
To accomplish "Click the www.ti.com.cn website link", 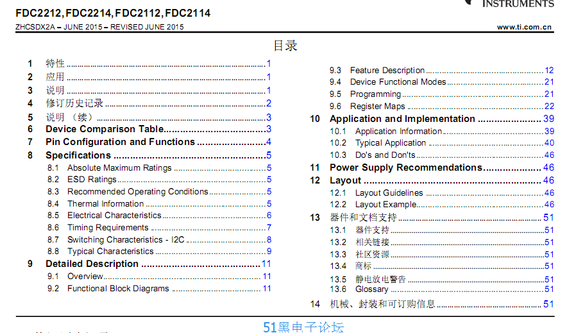I will click(x=524, y=27).
